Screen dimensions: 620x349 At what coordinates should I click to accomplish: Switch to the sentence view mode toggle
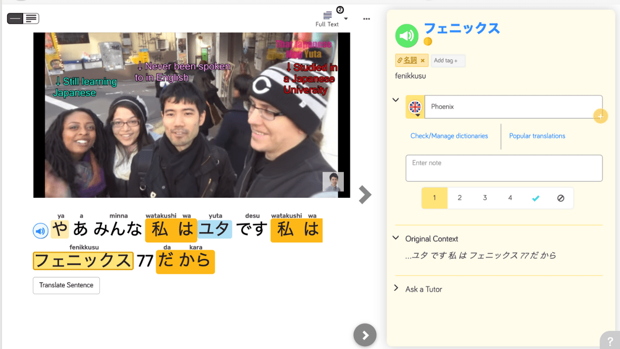click(x=15, y=18)
